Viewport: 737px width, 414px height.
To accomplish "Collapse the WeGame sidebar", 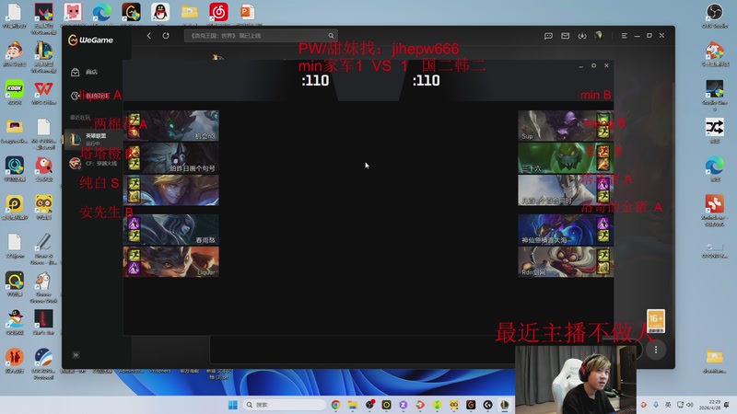I will (76, 355).
